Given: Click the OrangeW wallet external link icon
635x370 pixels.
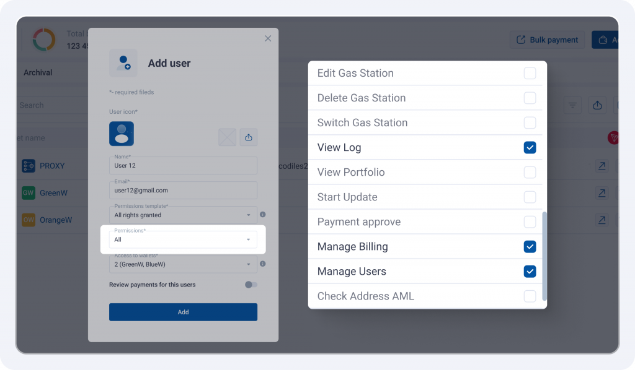Looking at the screenshot, I should 602,220.
